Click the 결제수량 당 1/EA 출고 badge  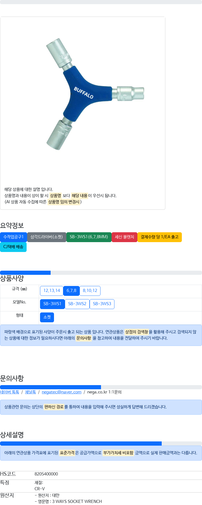pos(159,237)
